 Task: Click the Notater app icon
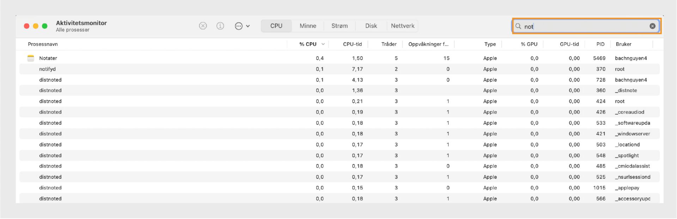coord(31,58)
